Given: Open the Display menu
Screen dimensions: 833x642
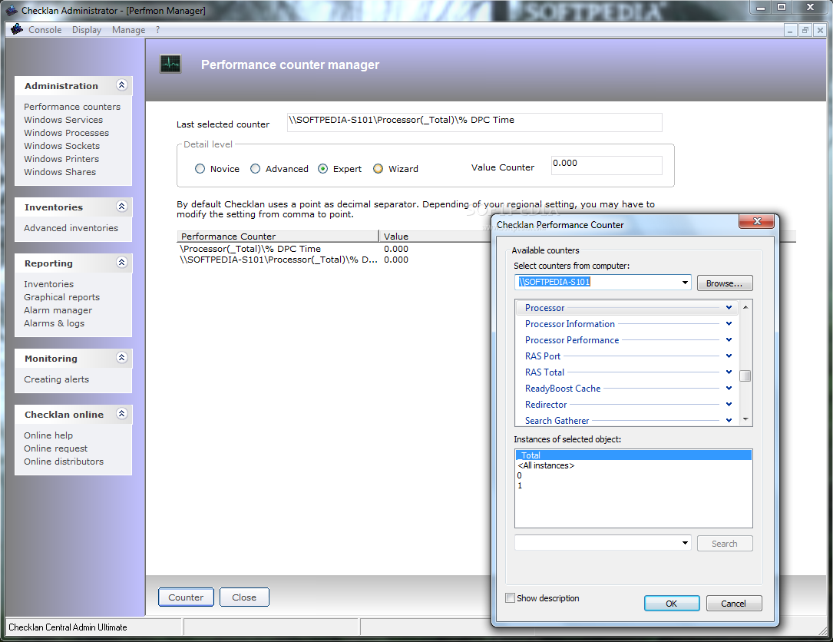Looking at the screenshot, I should coord(87,30).
